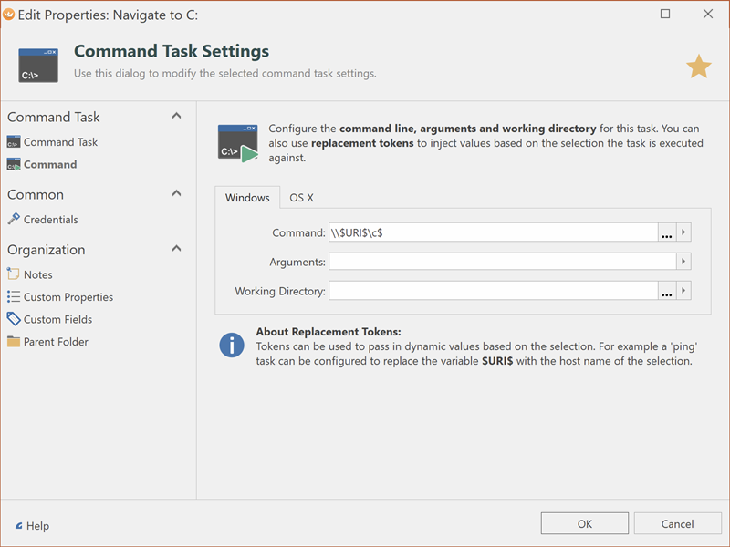
Task: Browse for Working Directory using ellipsis button
Action: [x=667, y=292]
